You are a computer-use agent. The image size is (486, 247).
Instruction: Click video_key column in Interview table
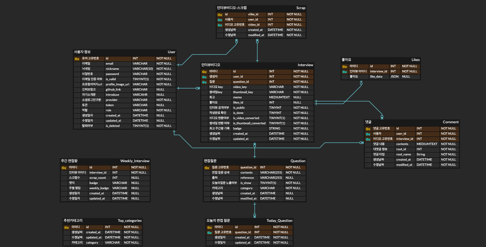pos(240,87)
